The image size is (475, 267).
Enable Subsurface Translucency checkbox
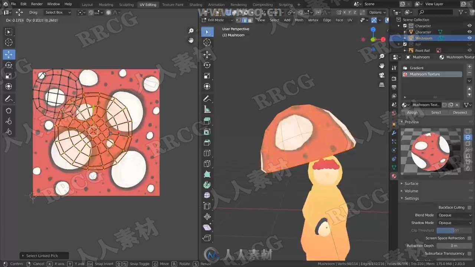(x=469, y=254)
